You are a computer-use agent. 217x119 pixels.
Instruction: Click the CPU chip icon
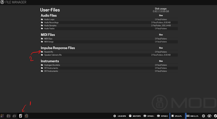[x=173, y=116]
